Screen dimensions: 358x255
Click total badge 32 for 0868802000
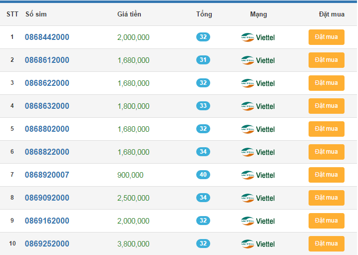[203, 129]
